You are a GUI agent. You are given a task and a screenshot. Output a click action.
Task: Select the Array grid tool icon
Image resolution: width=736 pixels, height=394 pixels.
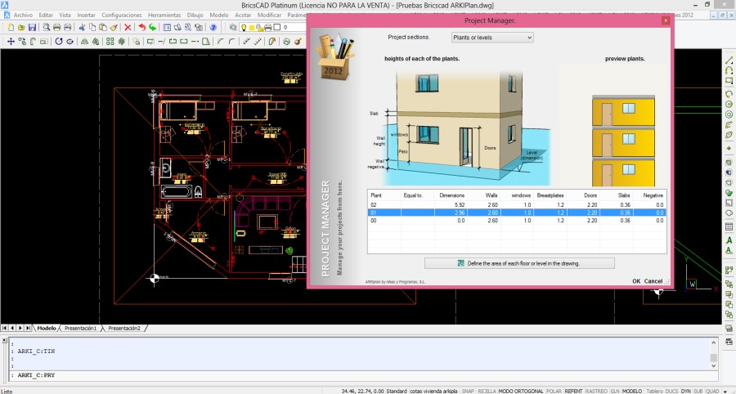coord(110,42)
